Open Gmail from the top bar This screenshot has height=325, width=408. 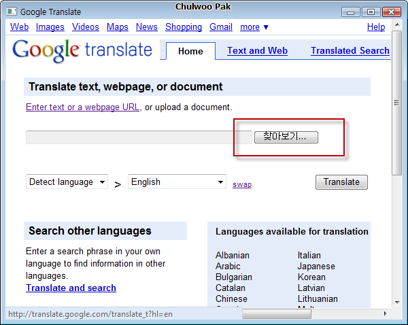point(221,27)
